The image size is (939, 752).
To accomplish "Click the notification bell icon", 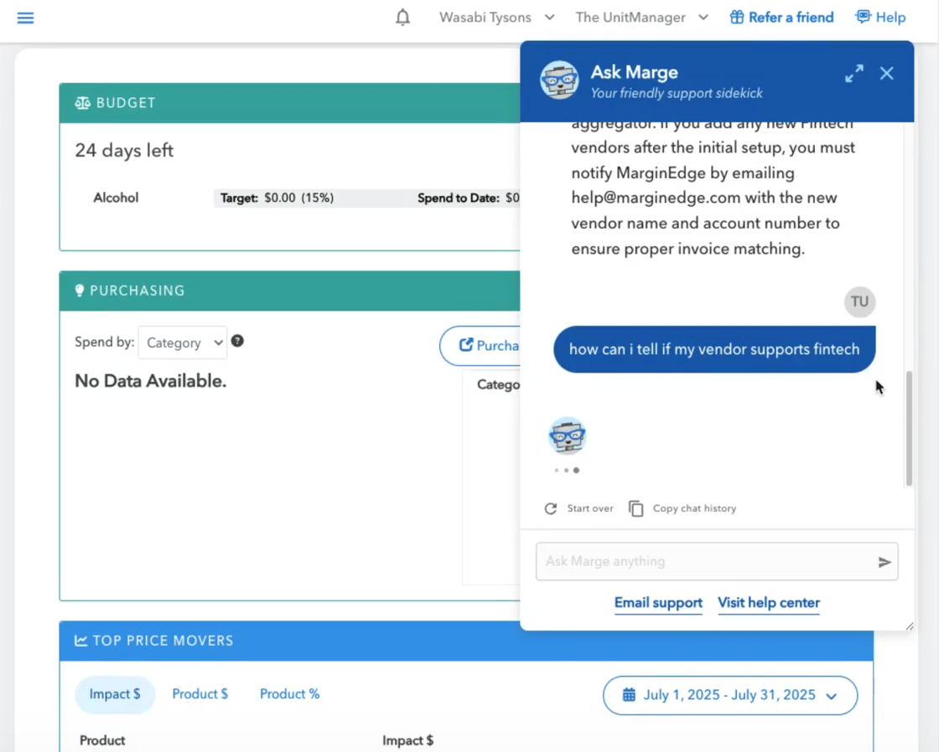I will 402,17.
